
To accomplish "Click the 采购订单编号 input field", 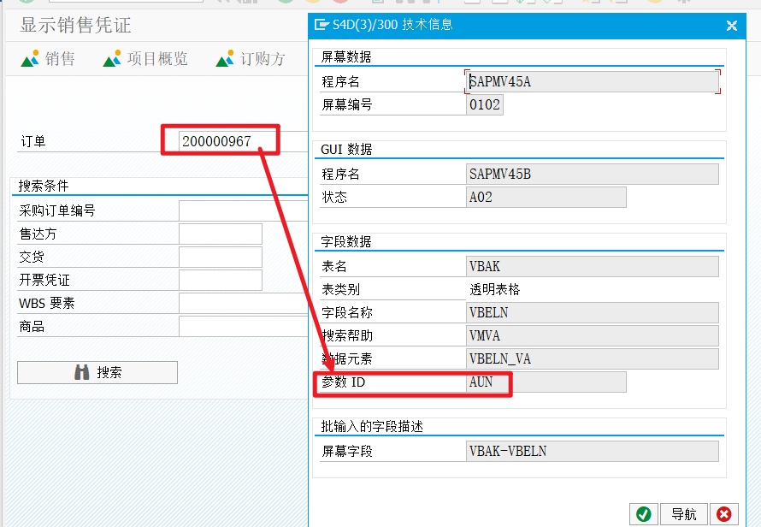I will click(x=243, y=210).
